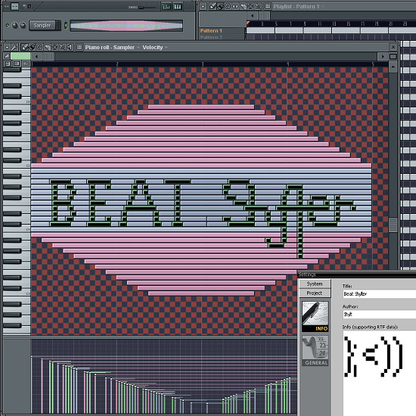Open Sampler pattern mini piano roll preview
This screenshot has height=416, width=416.
tap(126, 26)
